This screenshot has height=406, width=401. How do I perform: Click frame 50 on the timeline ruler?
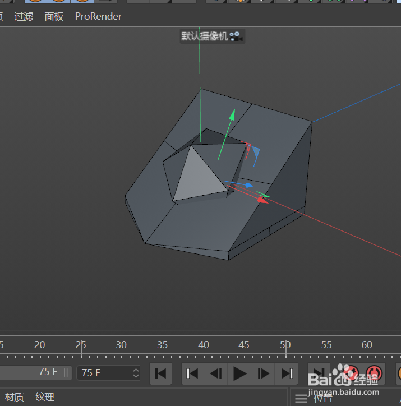285,345
